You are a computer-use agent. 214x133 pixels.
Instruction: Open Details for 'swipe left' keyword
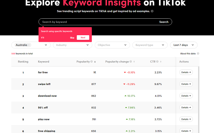coord(186,84)
